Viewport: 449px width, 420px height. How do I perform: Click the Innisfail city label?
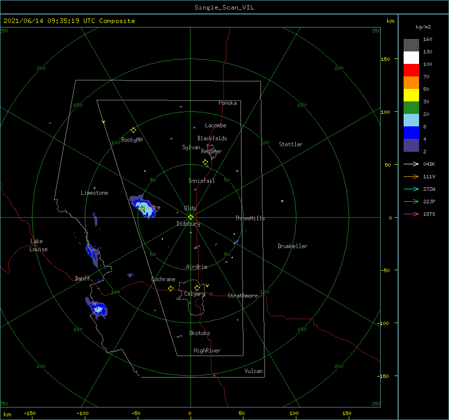(x=202, y=181)
